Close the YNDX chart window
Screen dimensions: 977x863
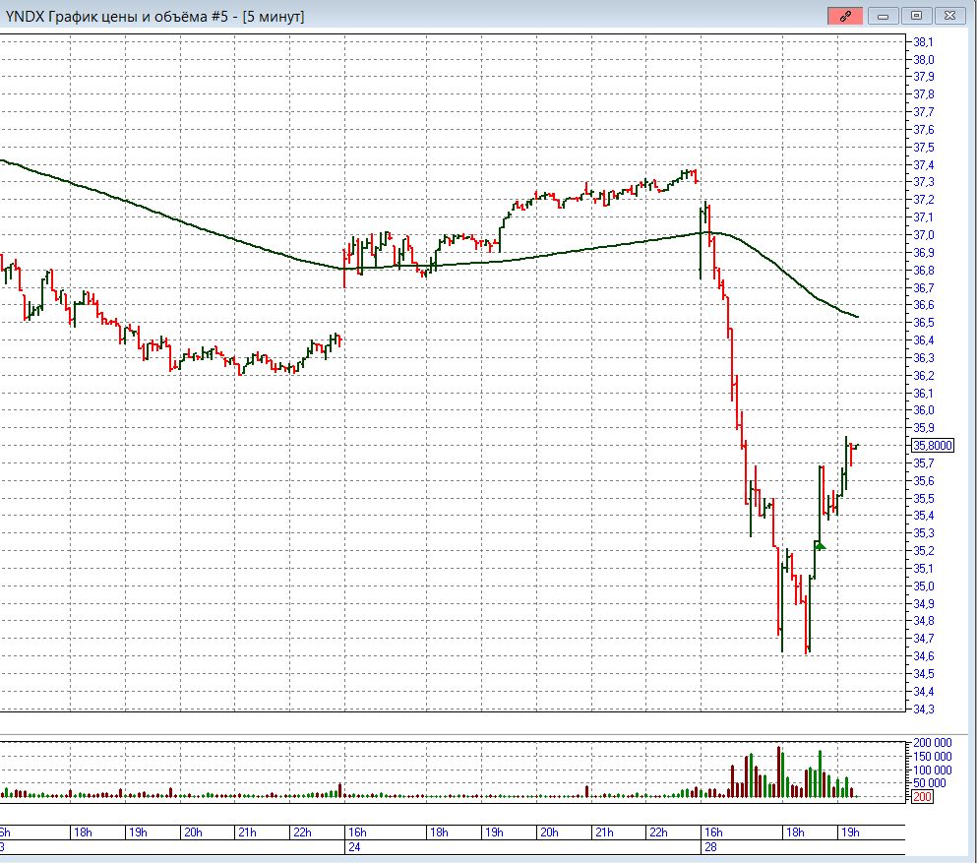coord(949,16)
